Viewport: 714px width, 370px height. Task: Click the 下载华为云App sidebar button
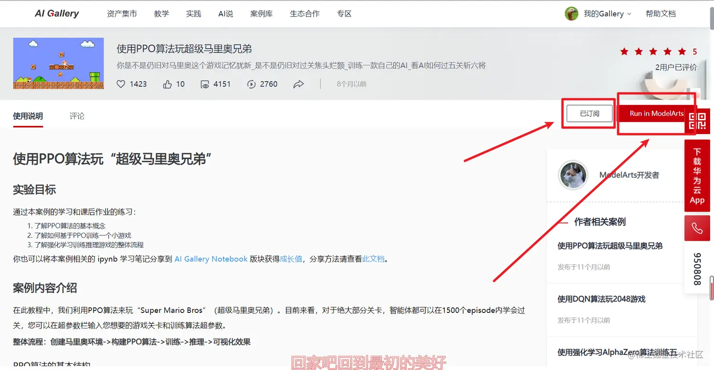pos(697,176)
